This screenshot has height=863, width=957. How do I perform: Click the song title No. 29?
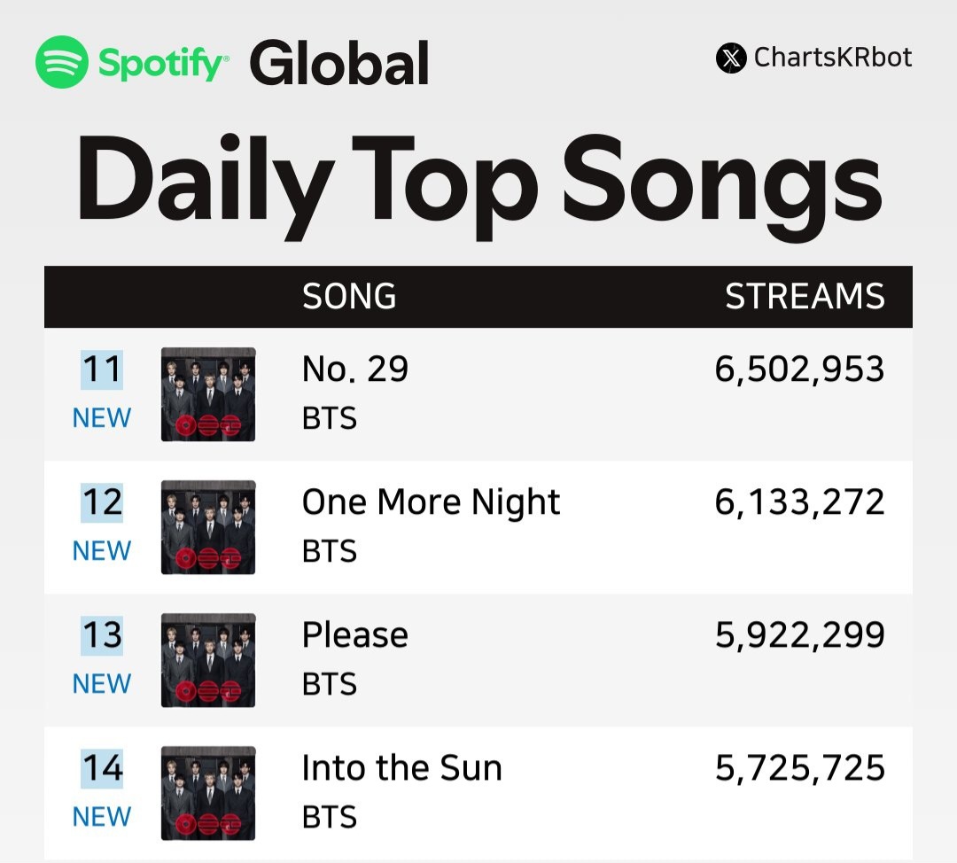point(355,369)
